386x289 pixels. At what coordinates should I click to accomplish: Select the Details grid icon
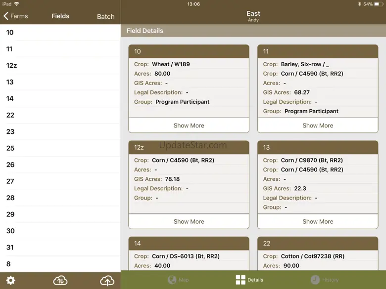[x=241, y=280]
